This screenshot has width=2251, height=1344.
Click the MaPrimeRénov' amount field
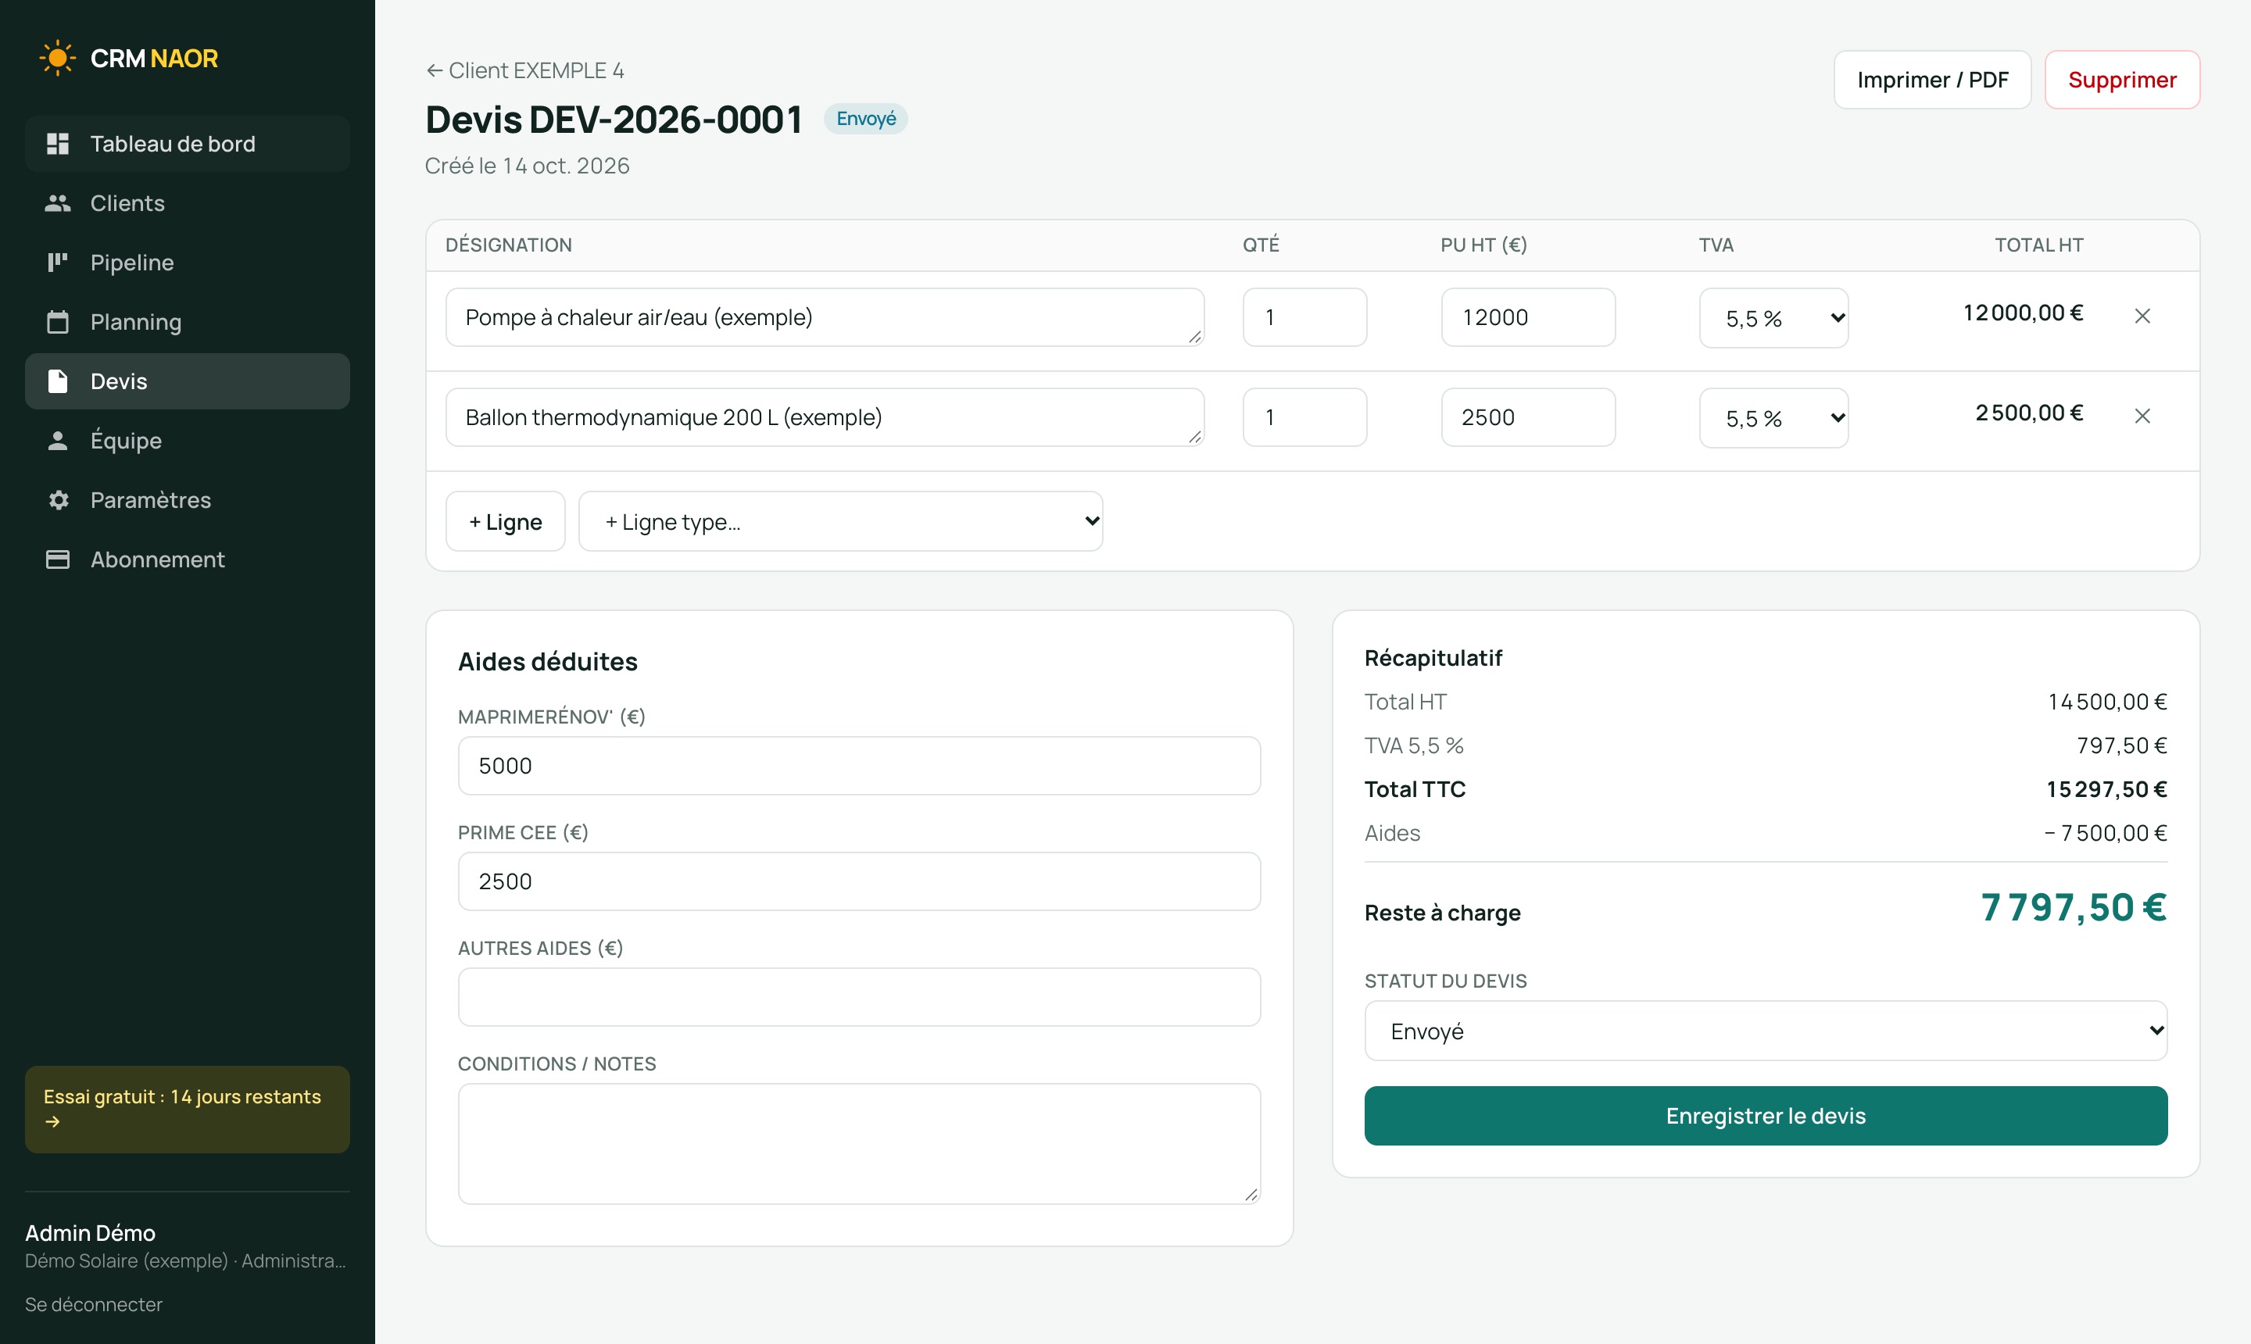point(859,767)
